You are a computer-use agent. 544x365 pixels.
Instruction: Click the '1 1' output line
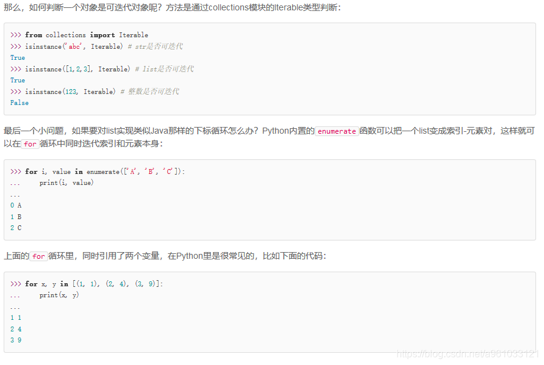(16, 317)
